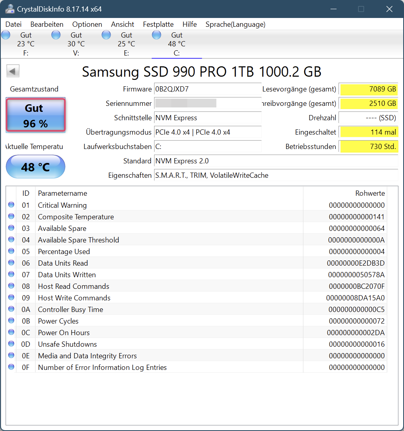Click status dot of Host Write Commands row
This screenshot has height=431, width=404.
pyautogui.click(x=11, y=297)
